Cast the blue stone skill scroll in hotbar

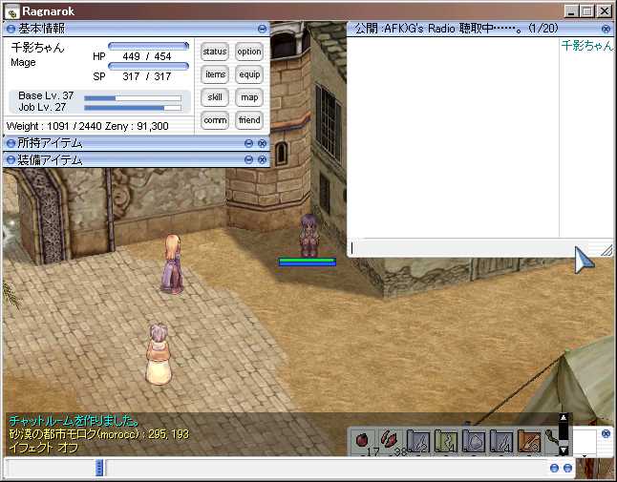point(474,441)
